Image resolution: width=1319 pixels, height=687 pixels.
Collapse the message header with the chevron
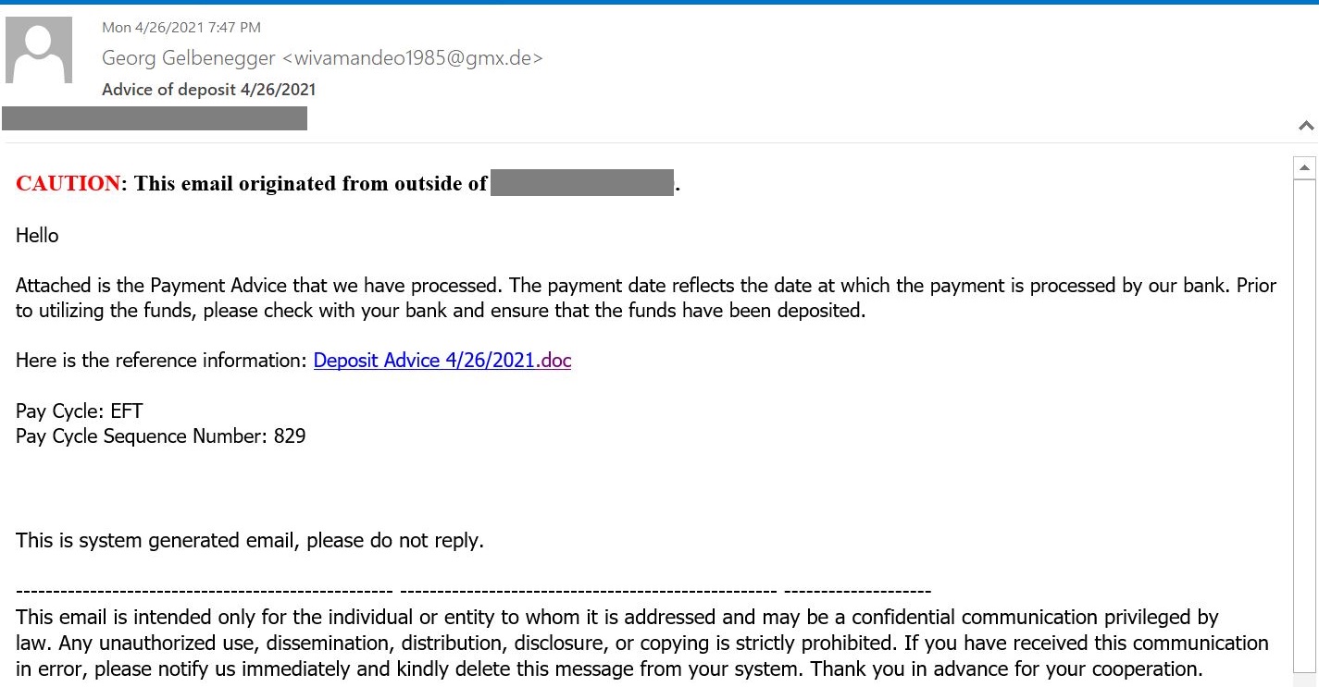(1306, 126)
